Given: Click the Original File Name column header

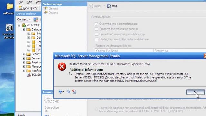Looking at the screenshot, I should (124, 51).
